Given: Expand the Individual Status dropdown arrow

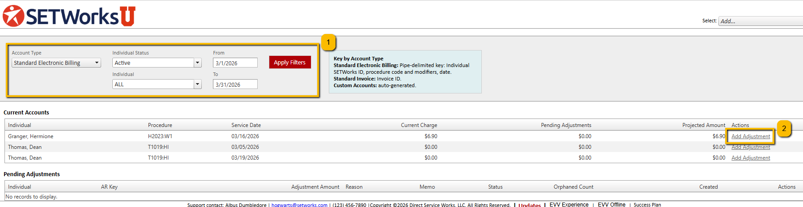Looking at the screenshot, I should (197, 63).
